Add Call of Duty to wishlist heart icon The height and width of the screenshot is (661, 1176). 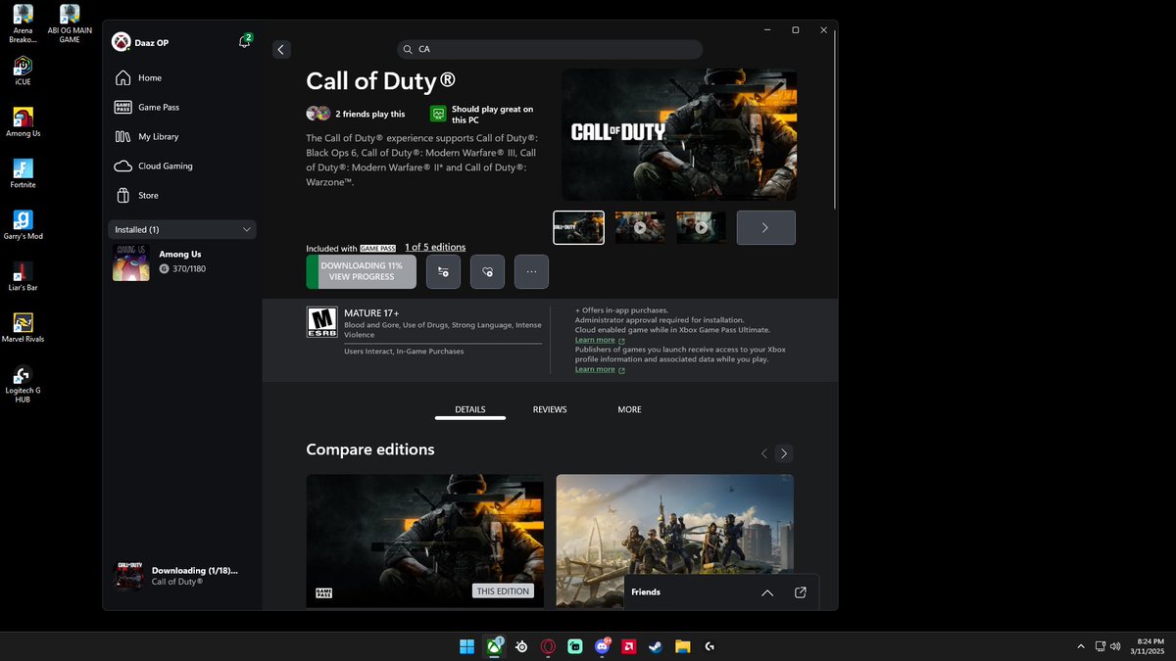point(487,271)
